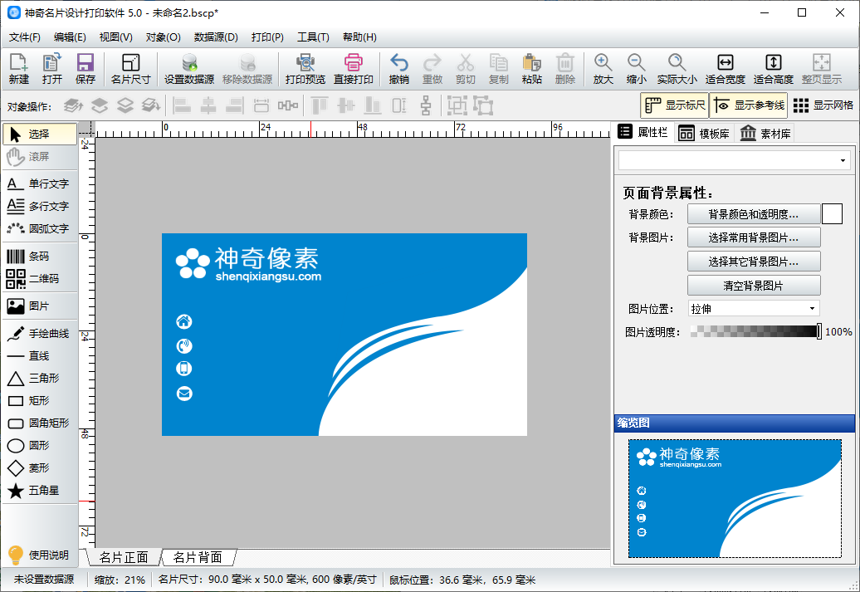Select the 五角星 star shape tool
Image resolution: width=860 pixels, height=592 pixels.
tap(39, 491)
